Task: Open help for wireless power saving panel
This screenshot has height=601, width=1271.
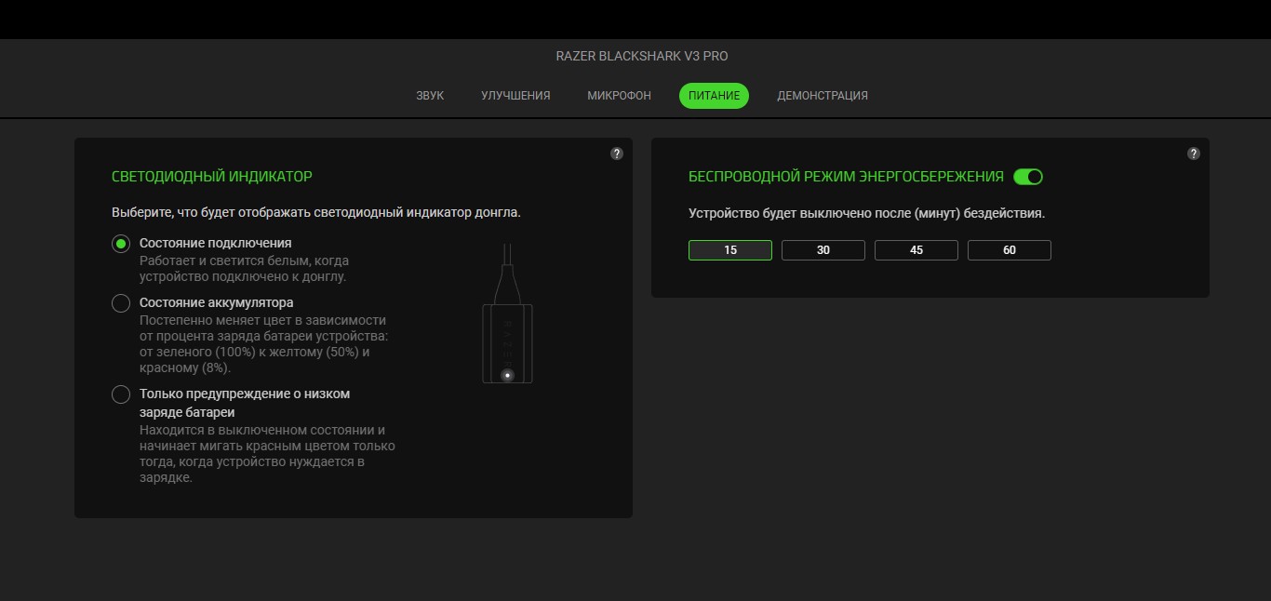Action: pyautogui.click(x=1194, y=154)
